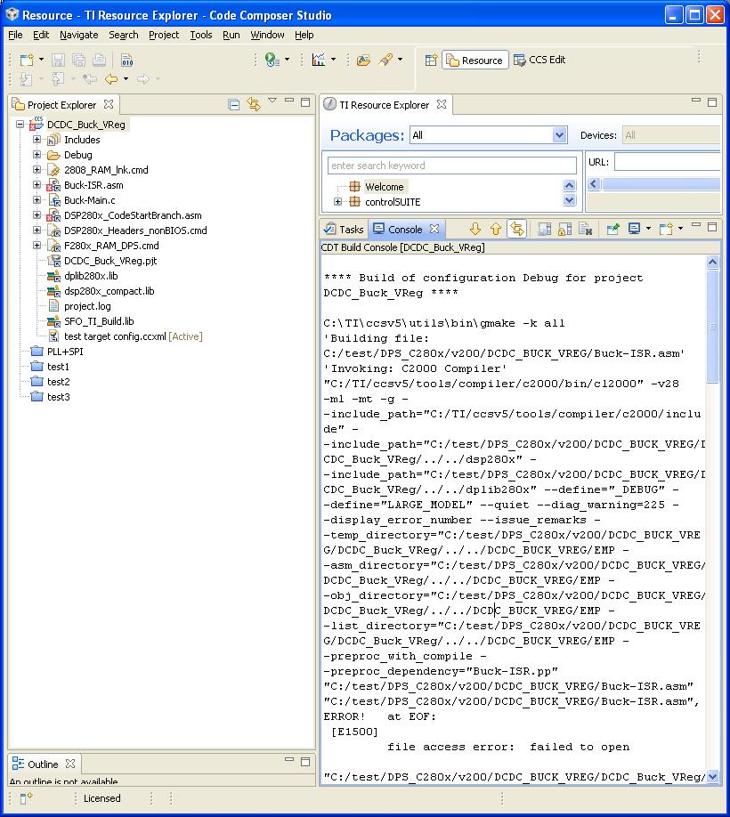The width and height of the screenshot is (730, 817).
Task: Expand the Debug folder node
Action: [x=36, y=155]
